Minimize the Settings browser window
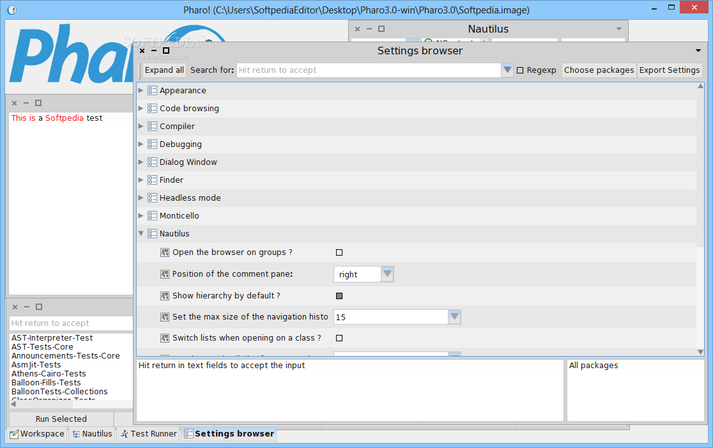Screen dimensions: 713x448 [x=154, y=51]
